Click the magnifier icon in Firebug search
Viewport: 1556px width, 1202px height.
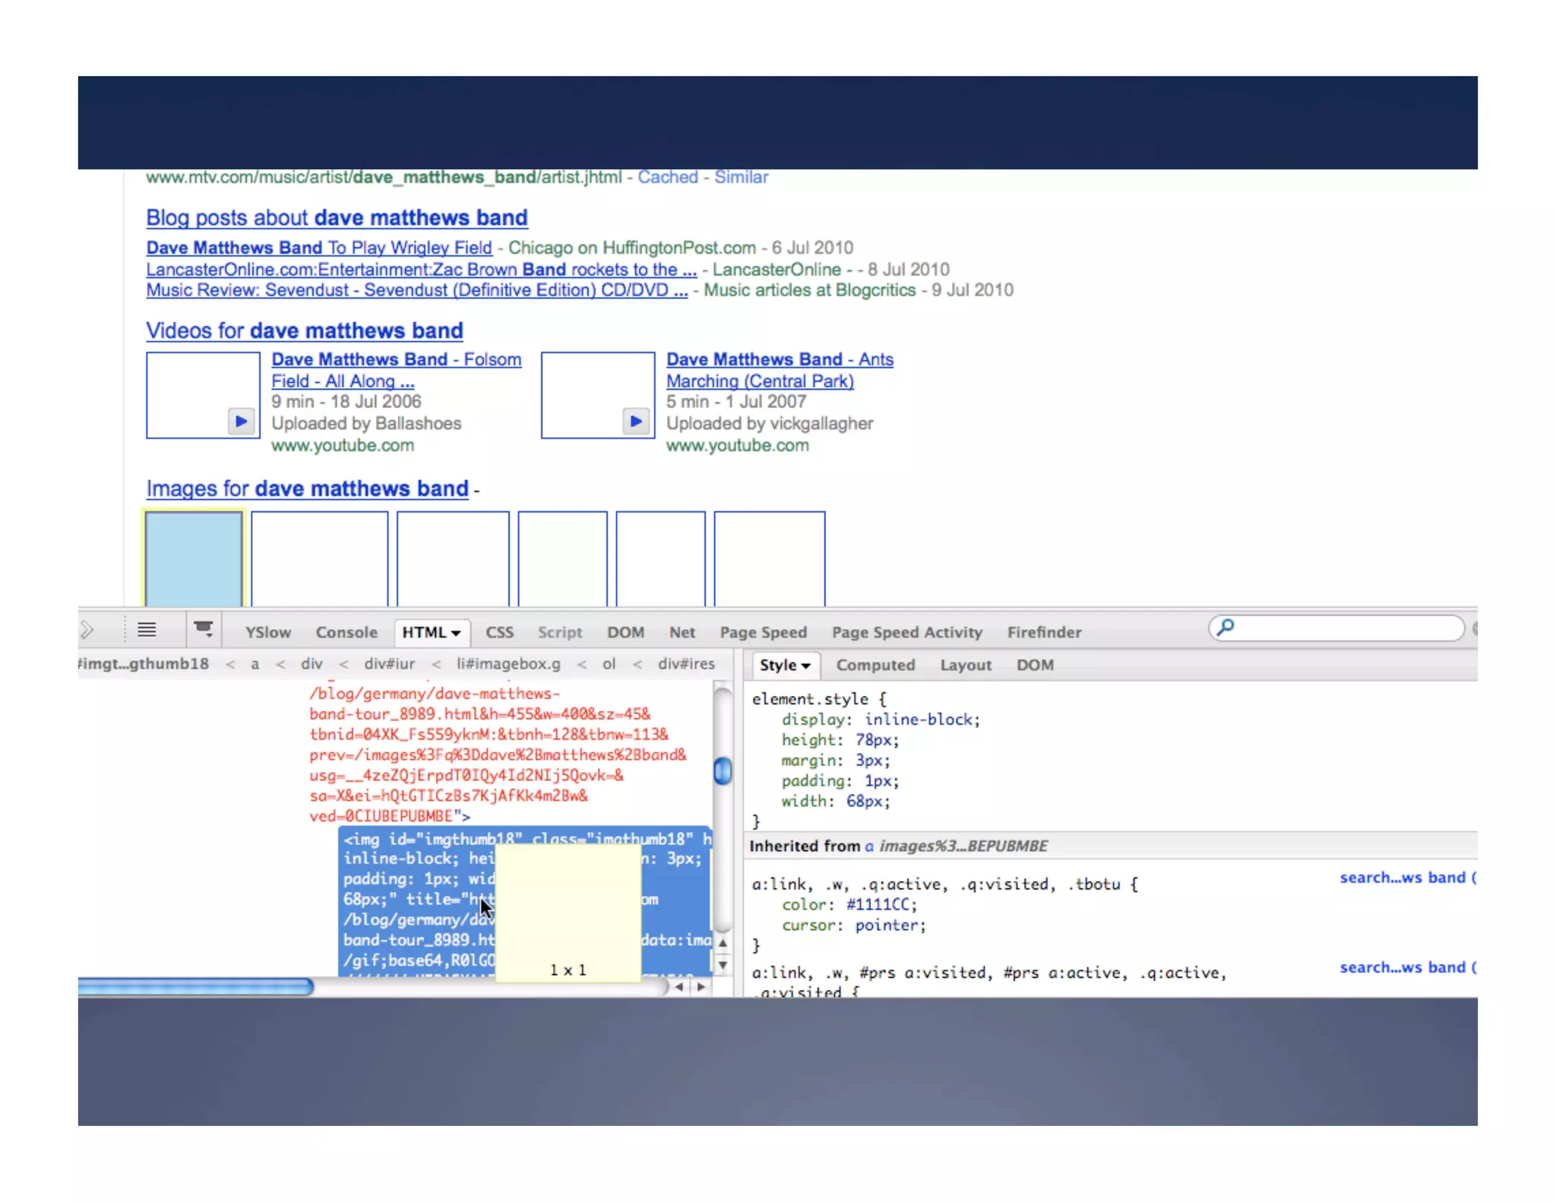pyautogui.click(x=1225, y=628)
